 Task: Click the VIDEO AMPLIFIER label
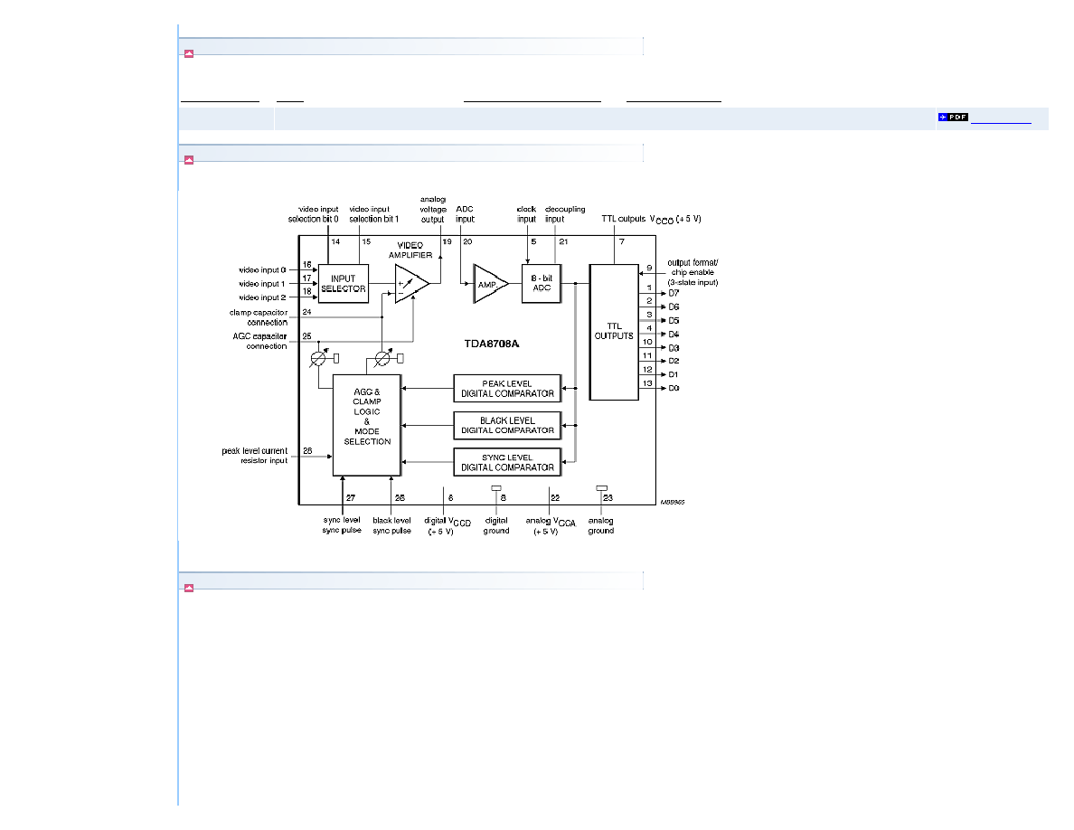point(410,250)
